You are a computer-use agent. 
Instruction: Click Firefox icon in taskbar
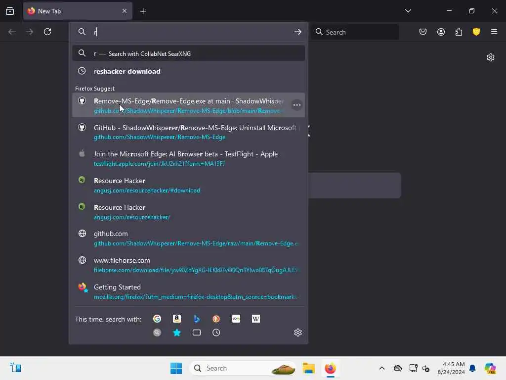(331, 368)
